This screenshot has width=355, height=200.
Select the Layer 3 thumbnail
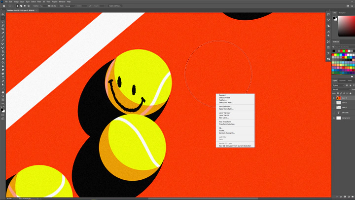click(x=339, y=98)
